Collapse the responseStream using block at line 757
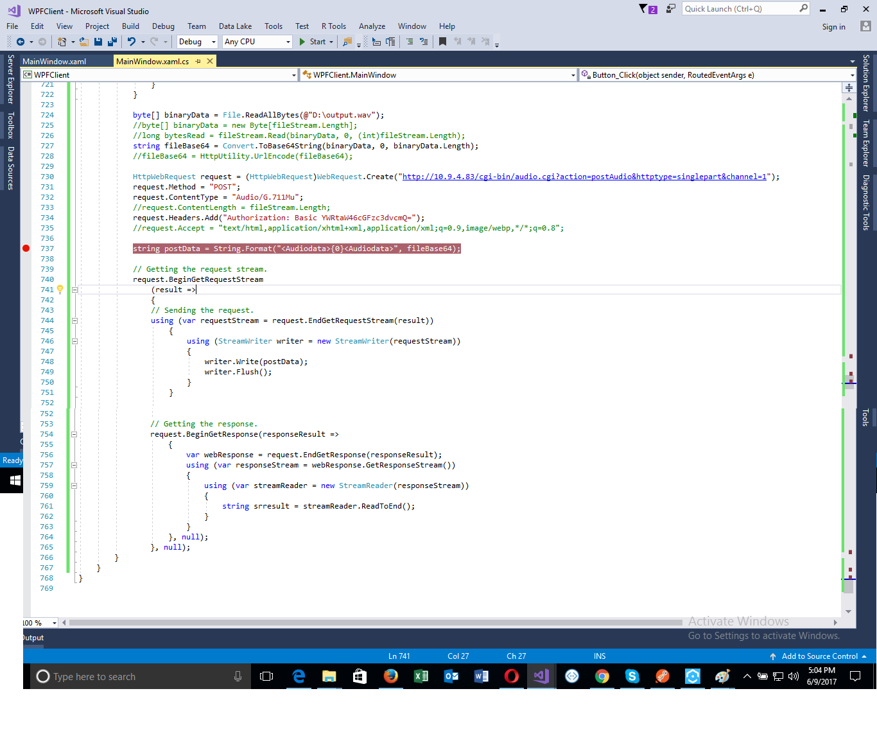Viewport: 877px width, 752px height. tap(74, 465)
